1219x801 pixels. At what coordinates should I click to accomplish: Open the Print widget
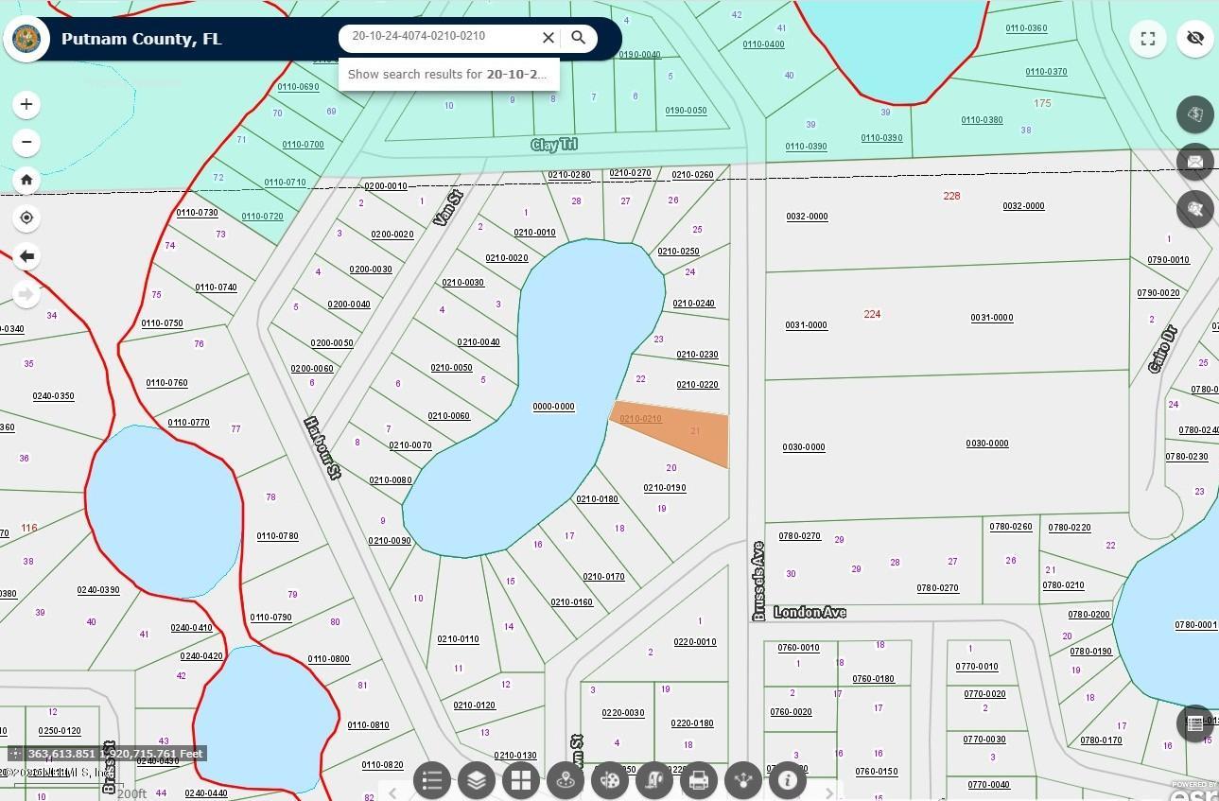[x=699, y=780]
